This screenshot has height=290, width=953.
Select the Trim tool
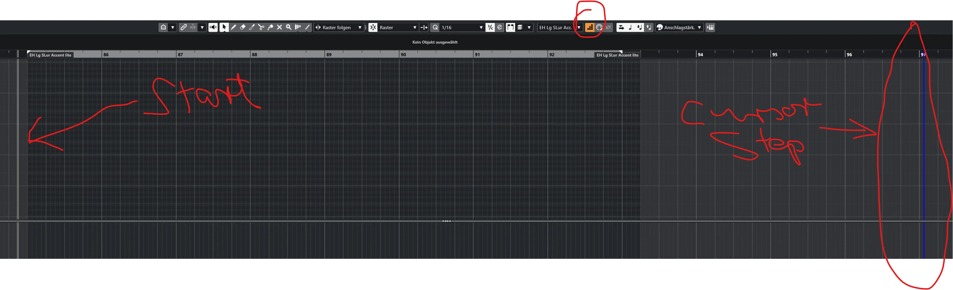coord(252,27)
